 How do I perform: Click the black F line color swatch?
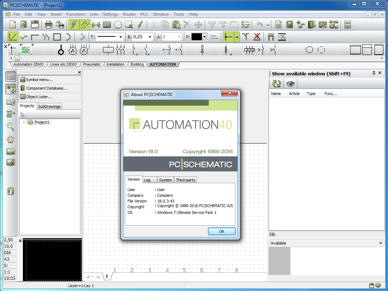(197, 37)
